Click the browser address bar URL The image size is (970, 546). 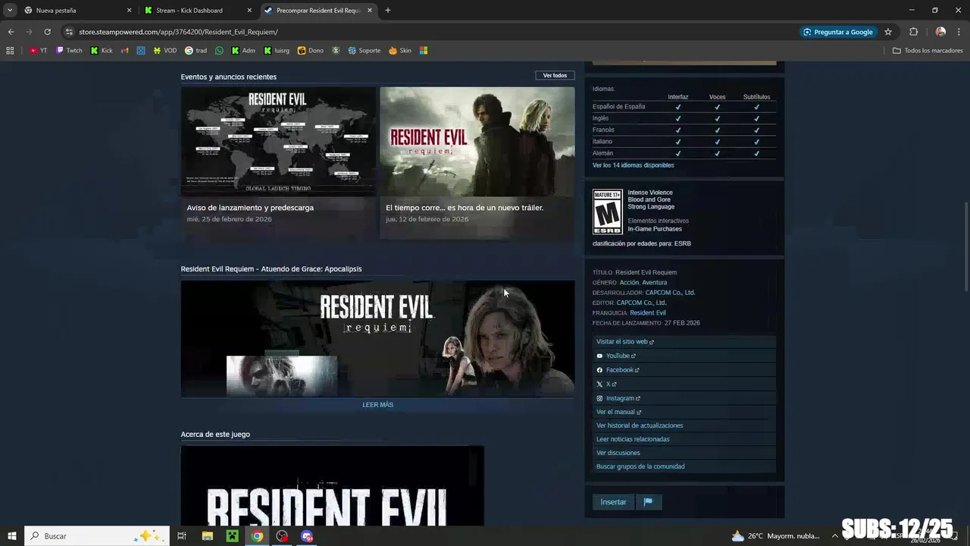coord(178,32)
